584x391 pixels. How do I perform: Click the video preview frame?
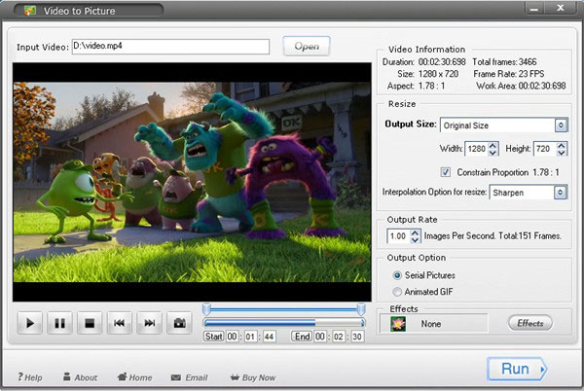click(x=192, y=182)
